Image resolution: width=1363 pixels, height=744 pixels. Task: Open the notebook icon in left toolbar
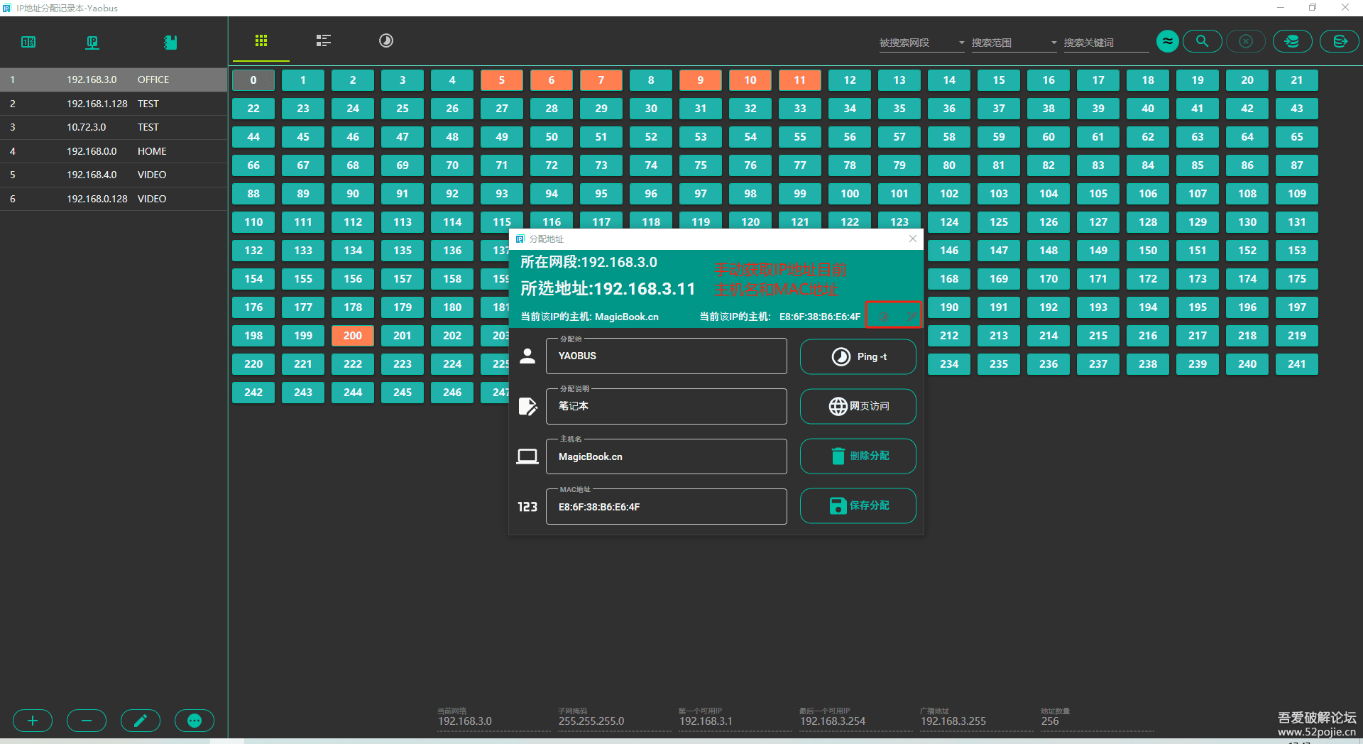(170, 43)
